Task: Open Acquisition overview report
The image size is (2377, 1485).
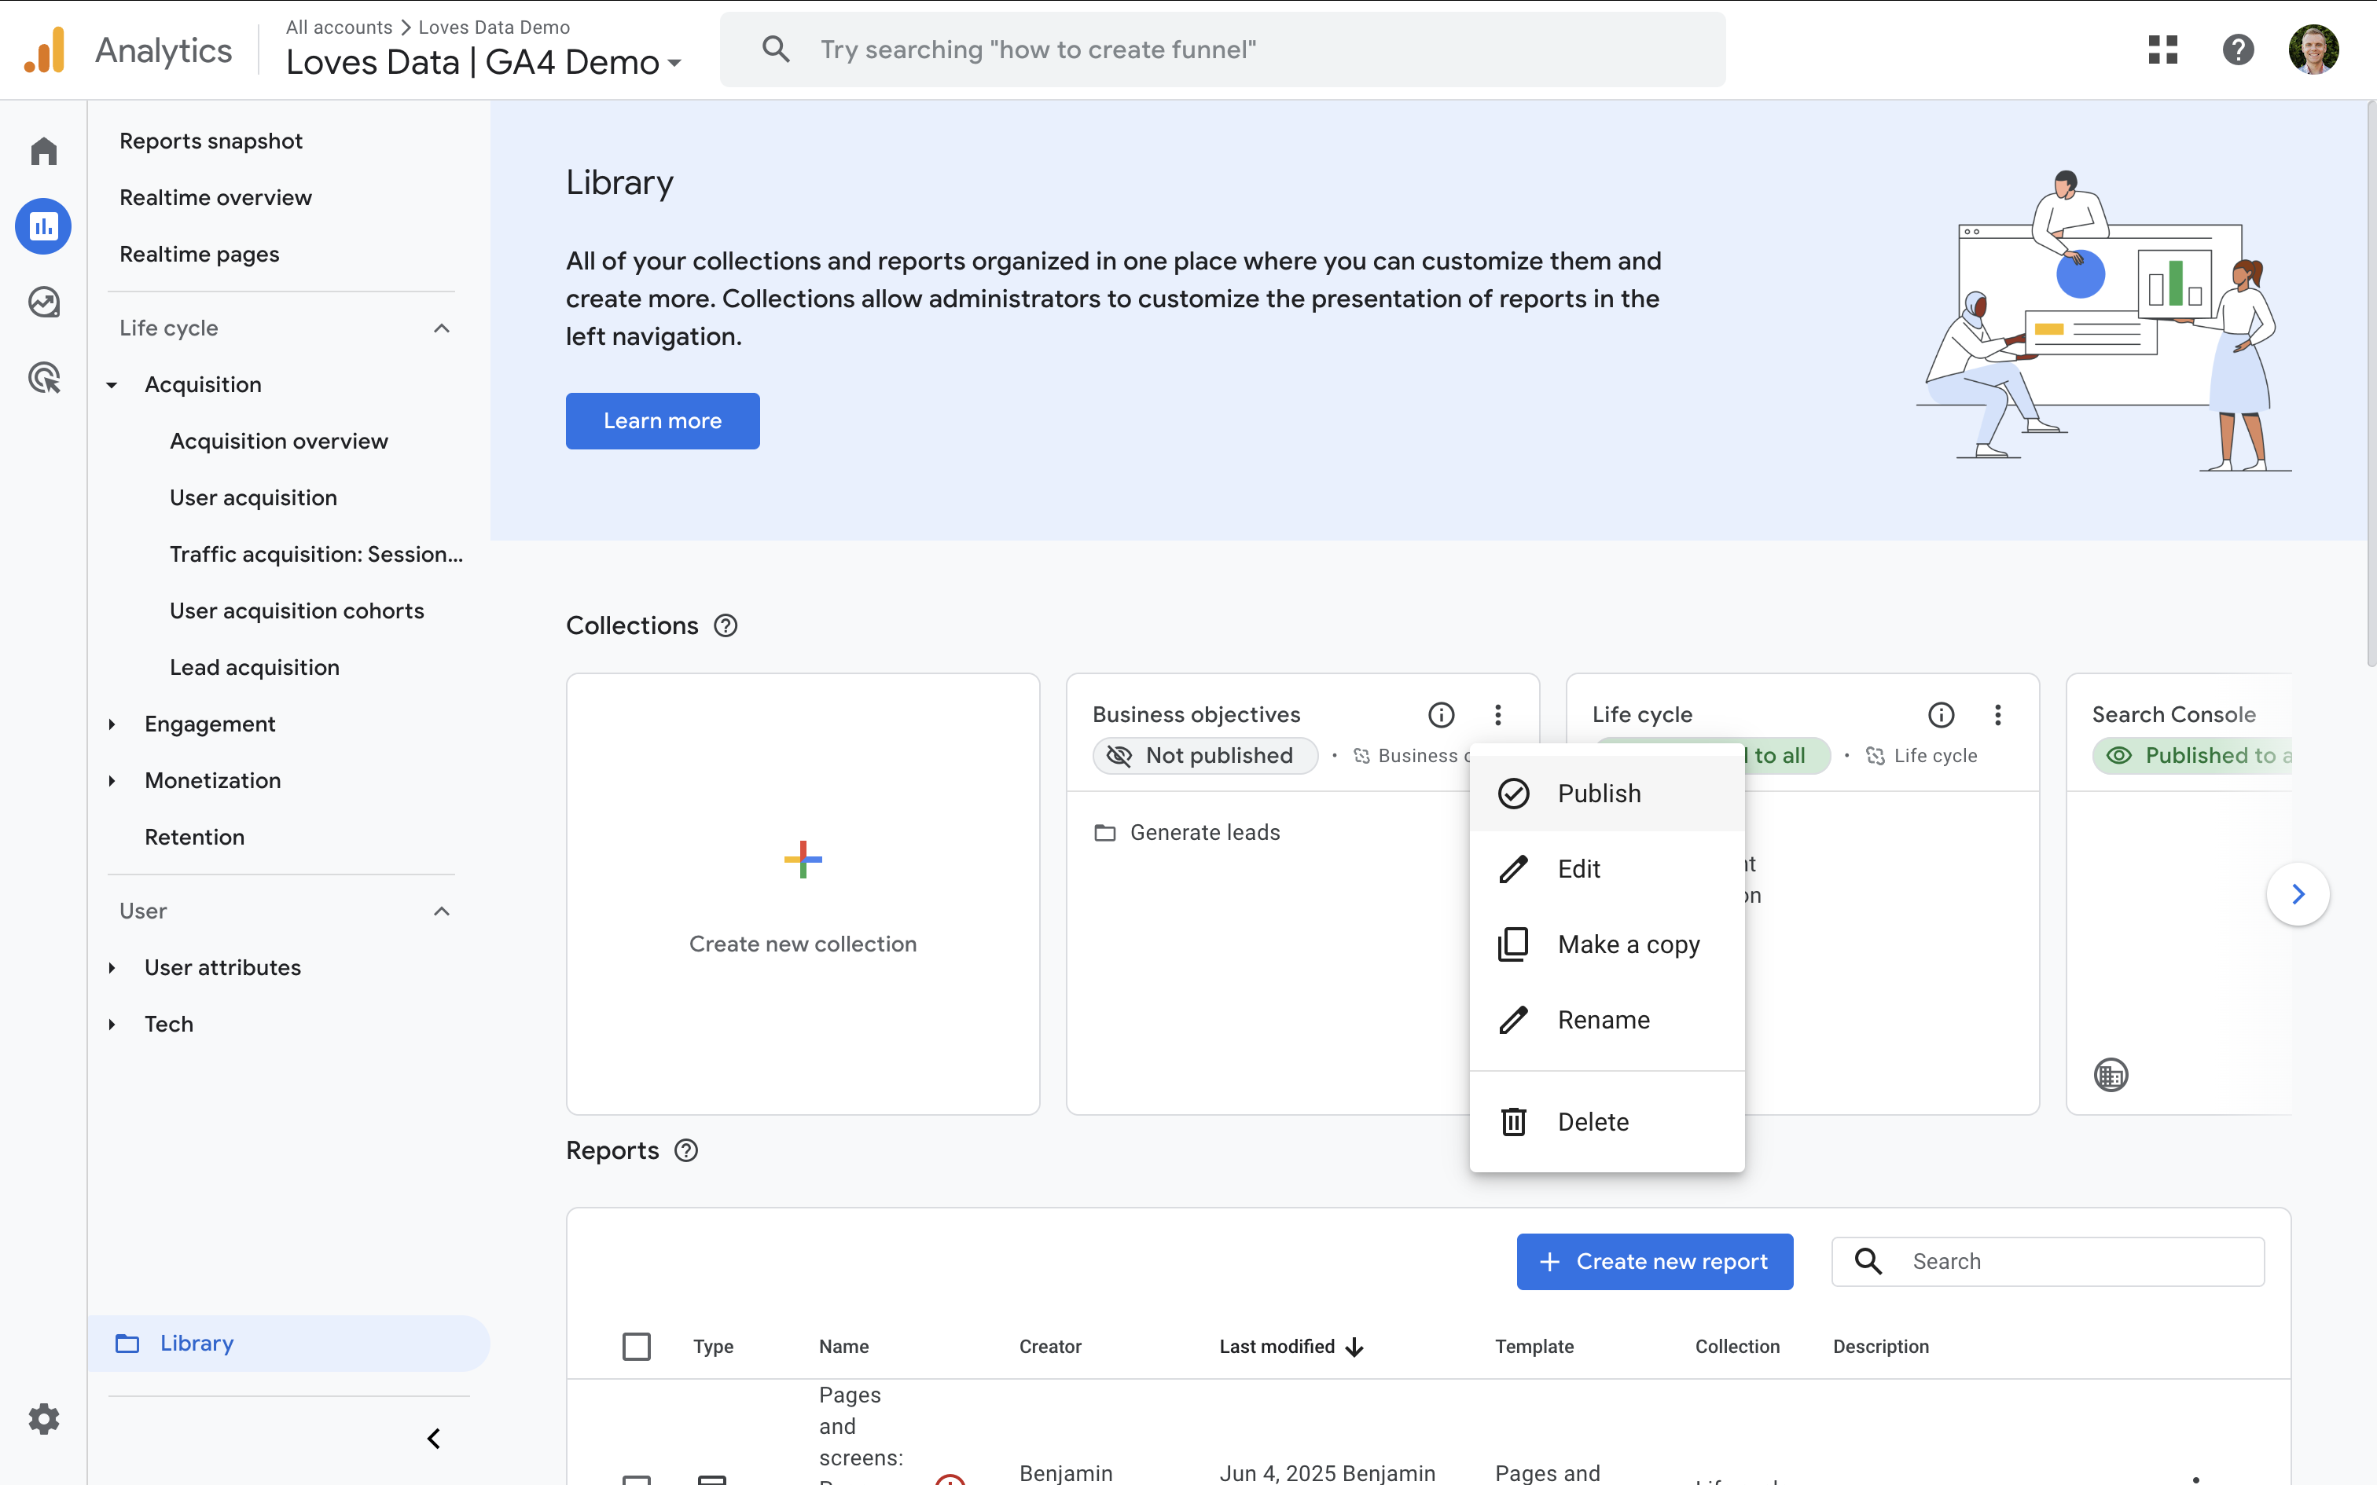Action: 279,442
